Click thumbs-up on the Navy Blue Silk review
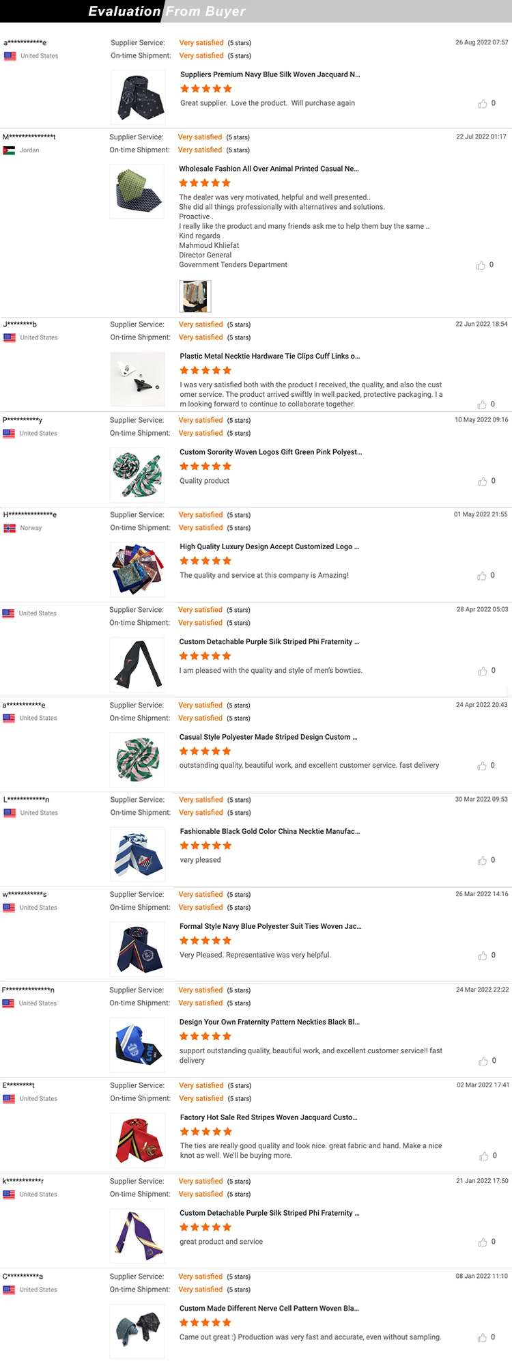This screenshot has width=512, height=1366. [x=483, y=104]
